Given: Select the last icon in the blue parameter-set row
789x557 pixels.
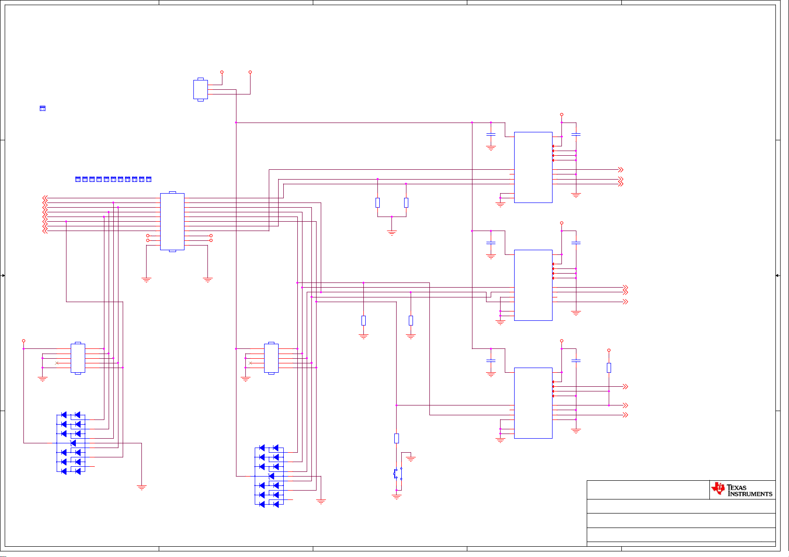Looking at the screenshot, I should (149, 179).
